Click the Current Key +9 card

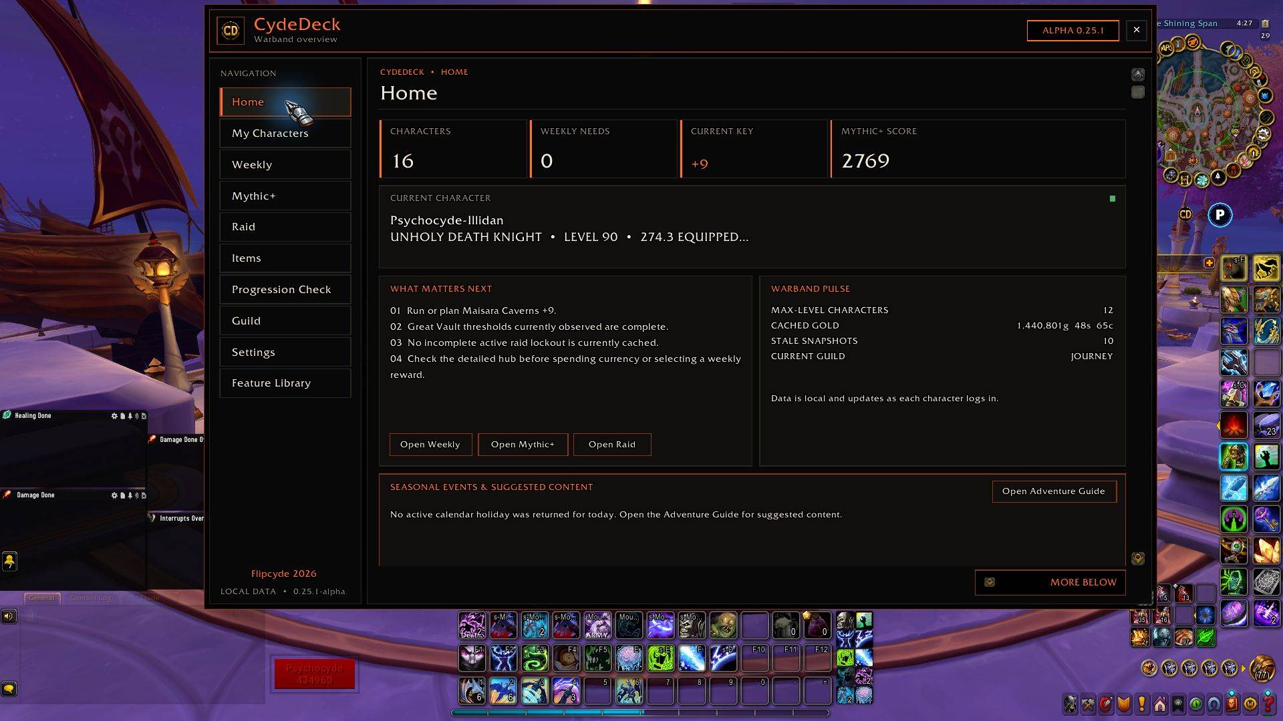click(754, 149)
